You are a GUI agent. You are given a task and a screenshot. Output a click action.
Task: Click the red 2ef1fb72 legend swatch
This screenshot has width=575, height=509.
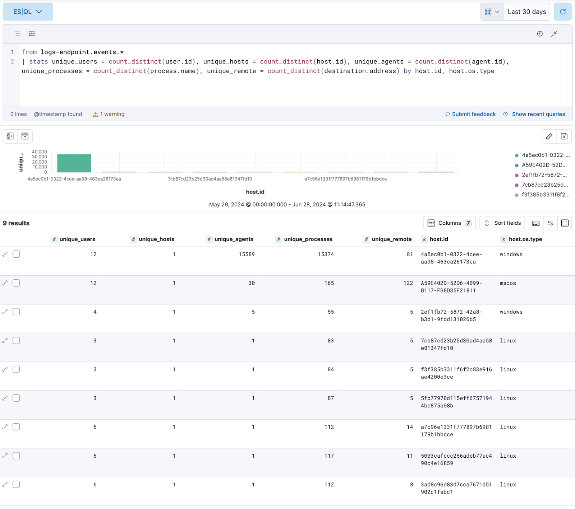[517, 175]
